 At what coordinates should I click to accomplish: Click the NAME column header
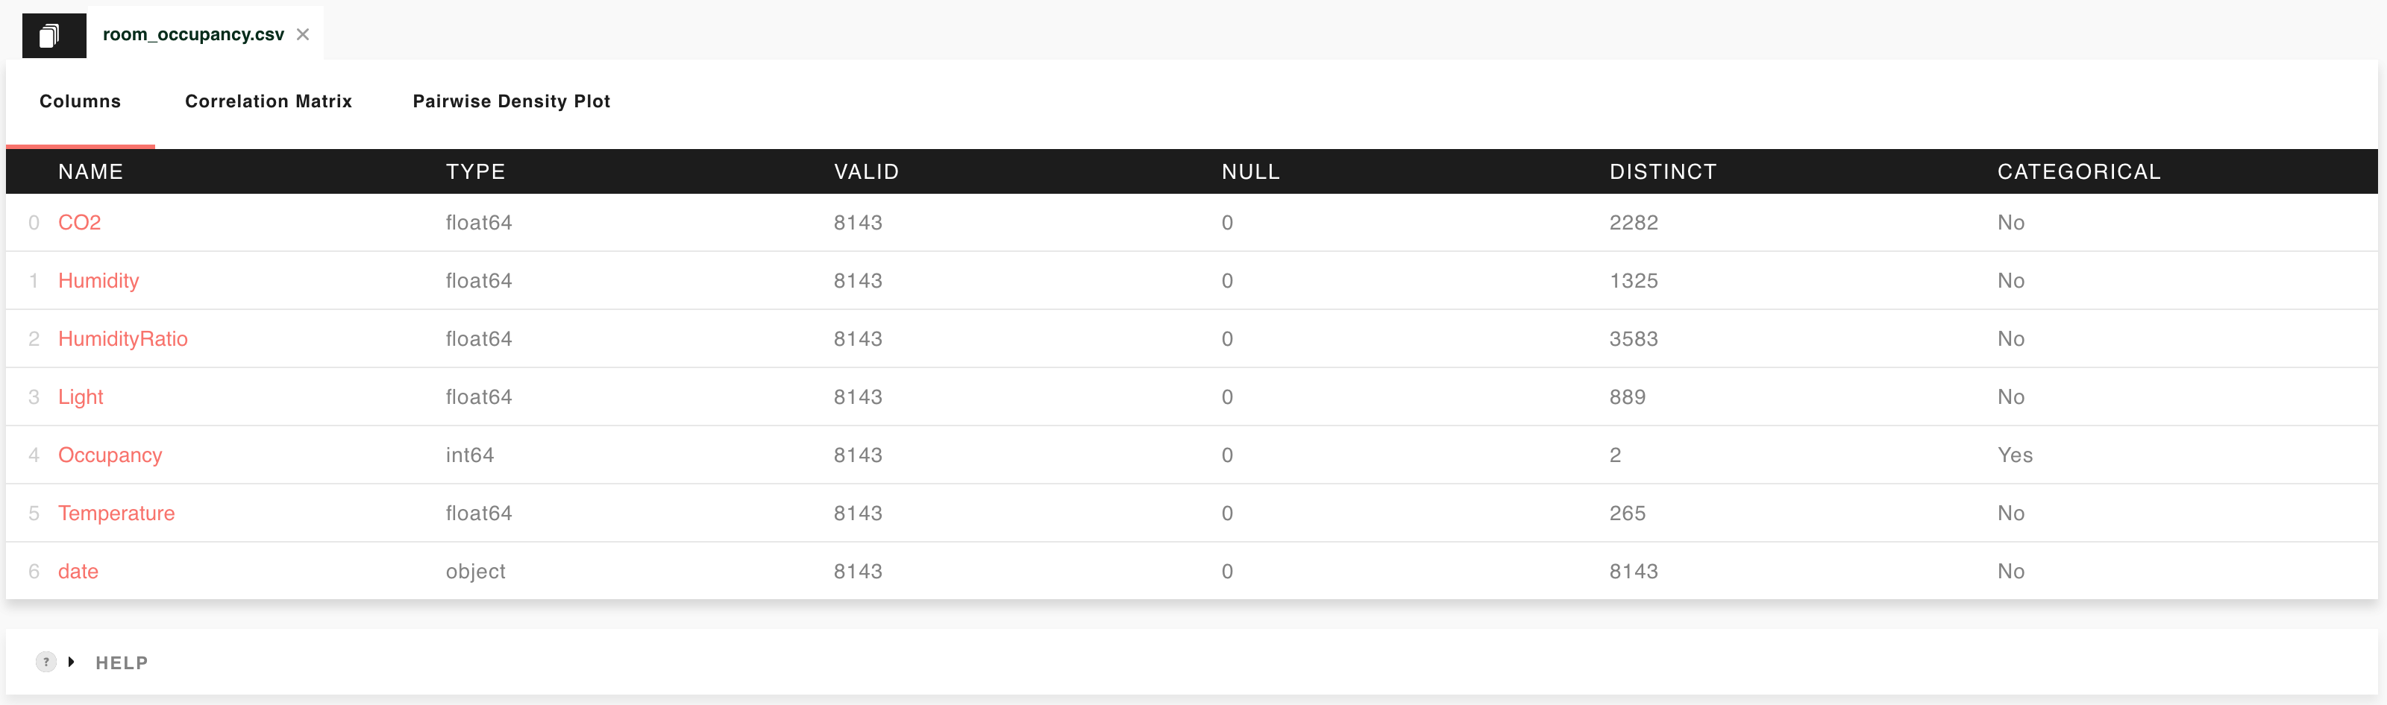click(x=90, y=171)
